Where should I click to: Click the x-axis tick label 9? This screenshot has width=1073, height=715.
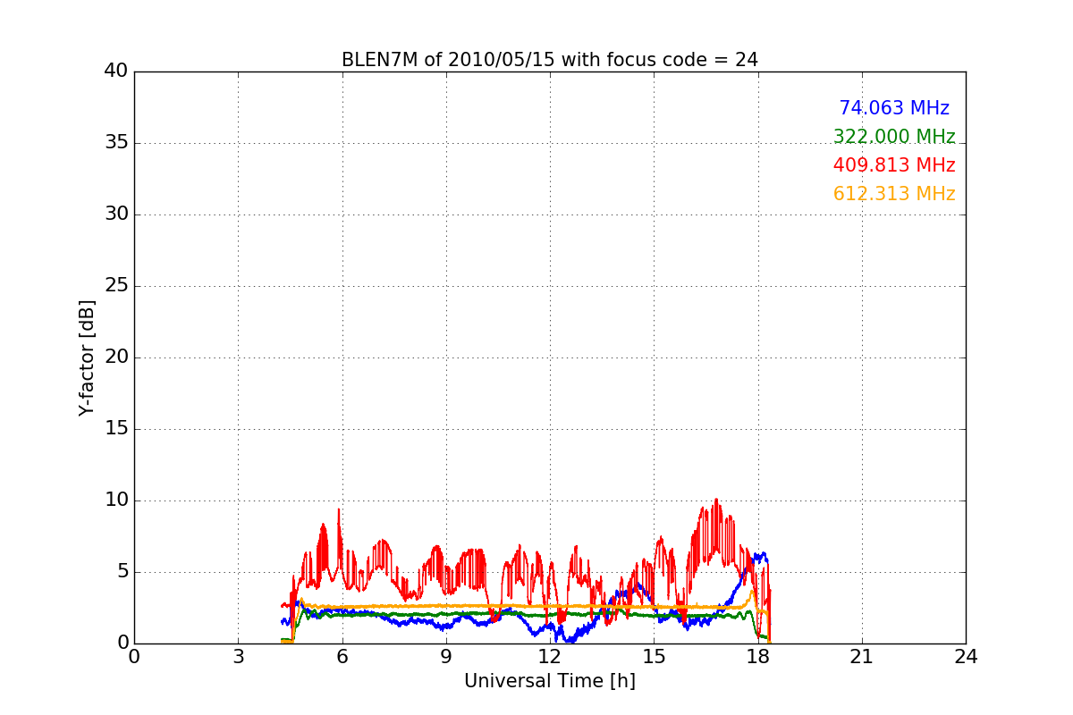point(446,657)
